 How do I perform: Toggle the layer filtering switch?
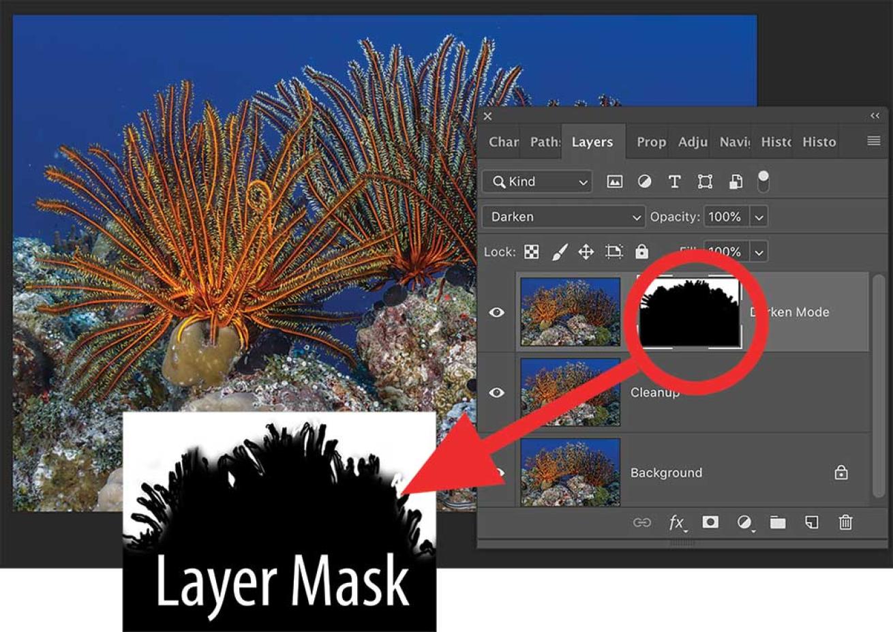click(763, 181)
